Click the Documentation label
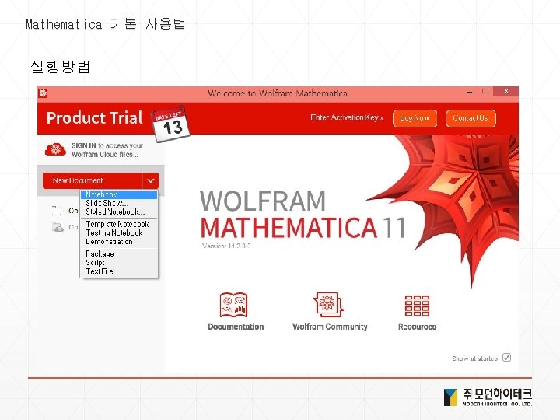The width and height of the screenshot is (560, 420). pyautogui.click(x=236, y=327)
